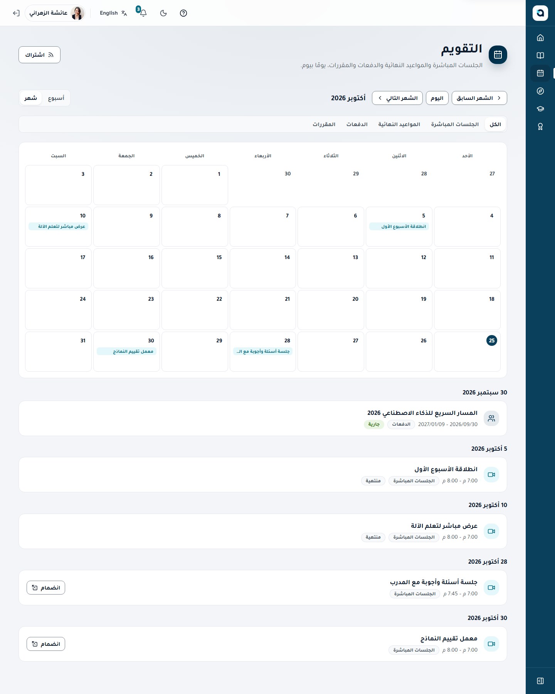Switch to أسبوع week view
Viewport: 555px width, 694px height.
pyautogui.click(x=56, y=98)
